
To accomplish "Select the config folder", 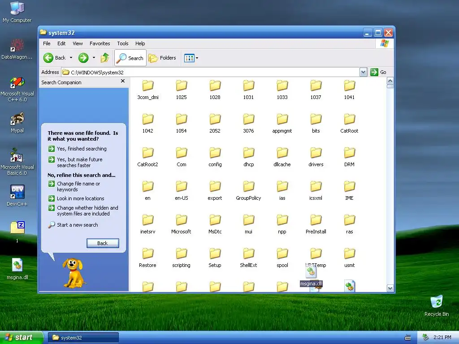I will [x=215, y=157].
